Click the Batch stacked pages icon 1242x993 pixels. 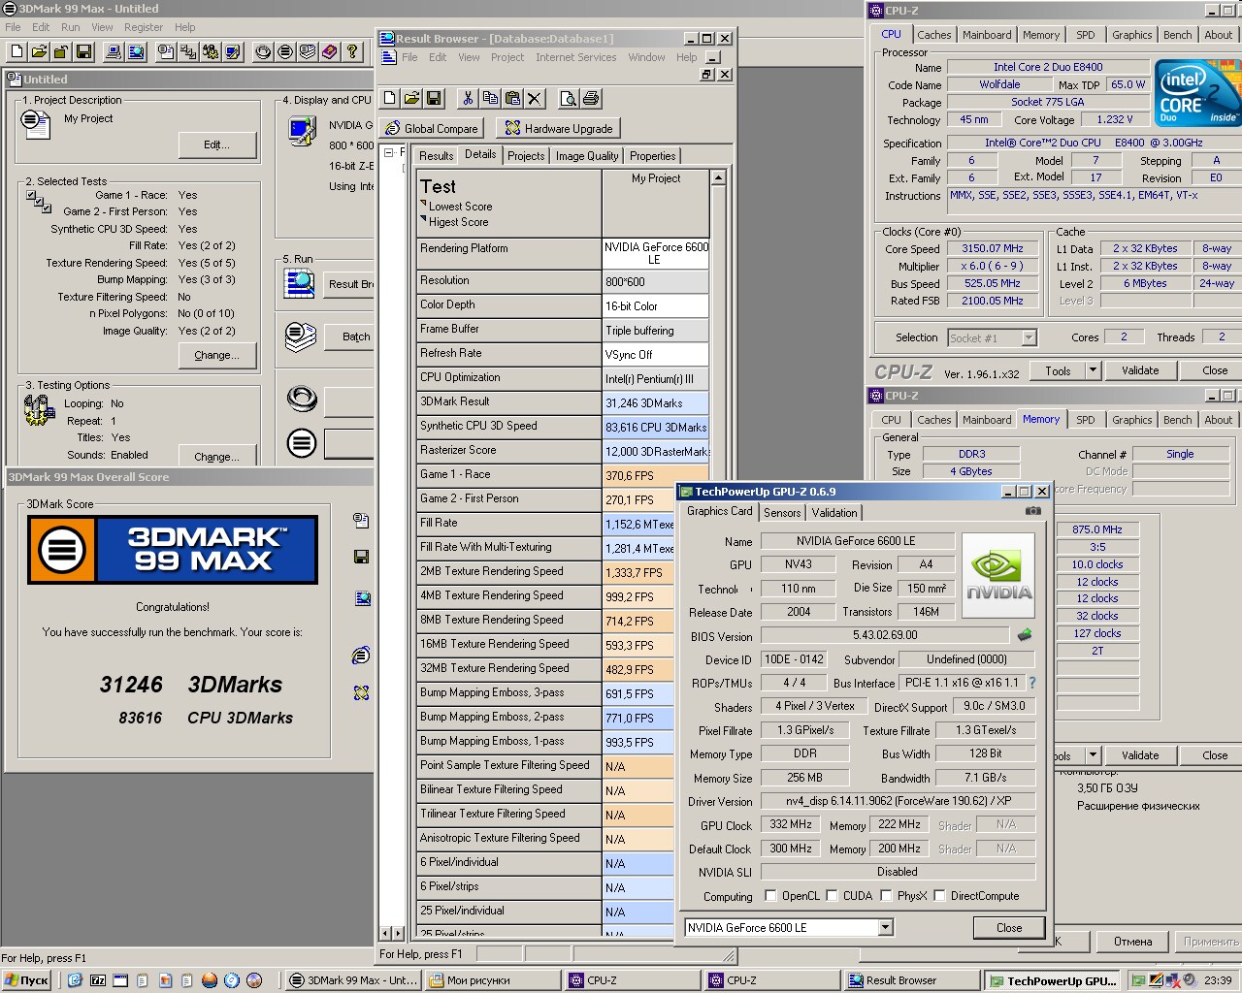coord(301,336)
